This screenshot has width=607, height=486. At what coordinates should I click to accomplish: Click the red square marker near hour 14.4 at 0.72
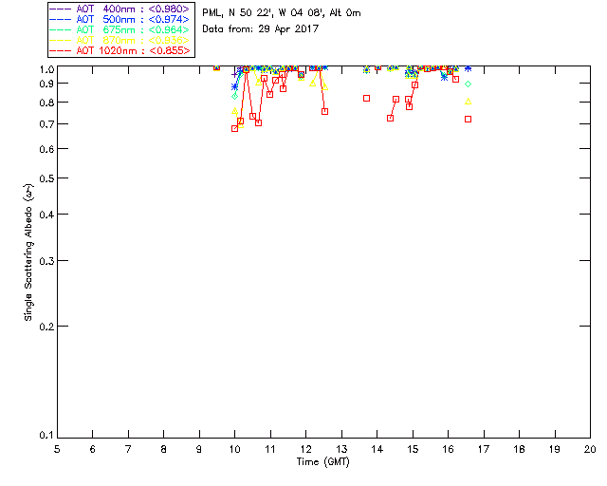pos(390,119)
